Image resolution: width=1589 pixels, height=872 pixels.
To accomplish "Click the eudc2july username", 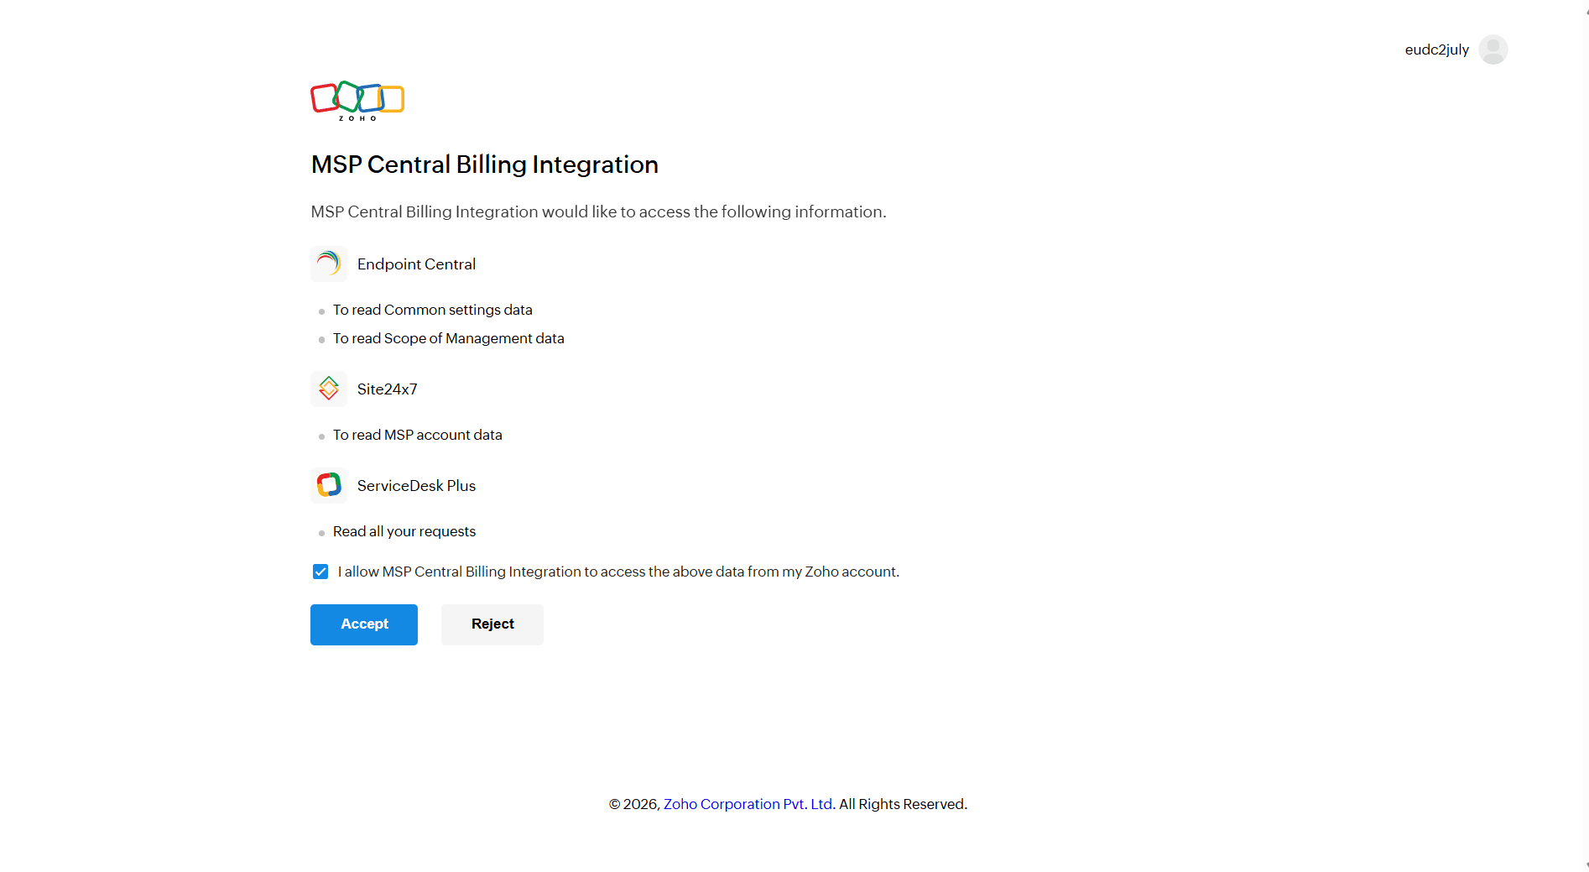I will (1437, 50).
